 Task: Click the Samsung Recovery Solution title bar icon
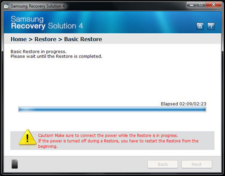[6, 6]
